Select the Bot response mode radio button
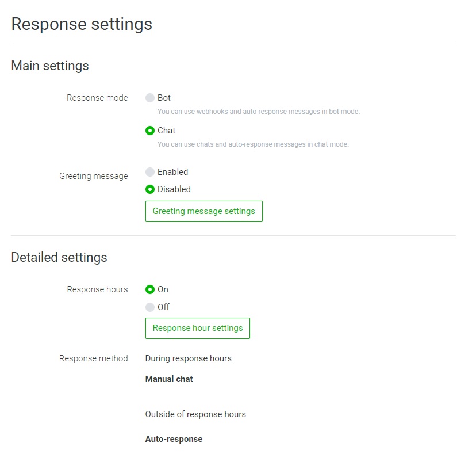This screenshot has height=458, width=457. point(150,98)
